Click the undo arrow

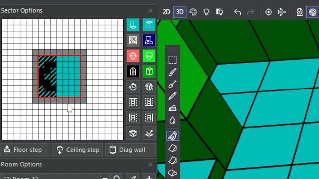click(x=237, y=12)
